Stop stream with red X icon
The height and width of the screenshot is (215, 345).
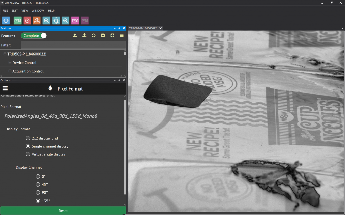tap(27, 21)
